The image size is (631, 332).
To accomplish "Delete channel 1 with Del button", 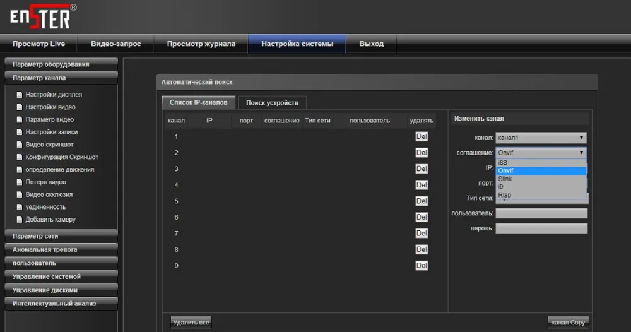I will click(x=422, y=136).
